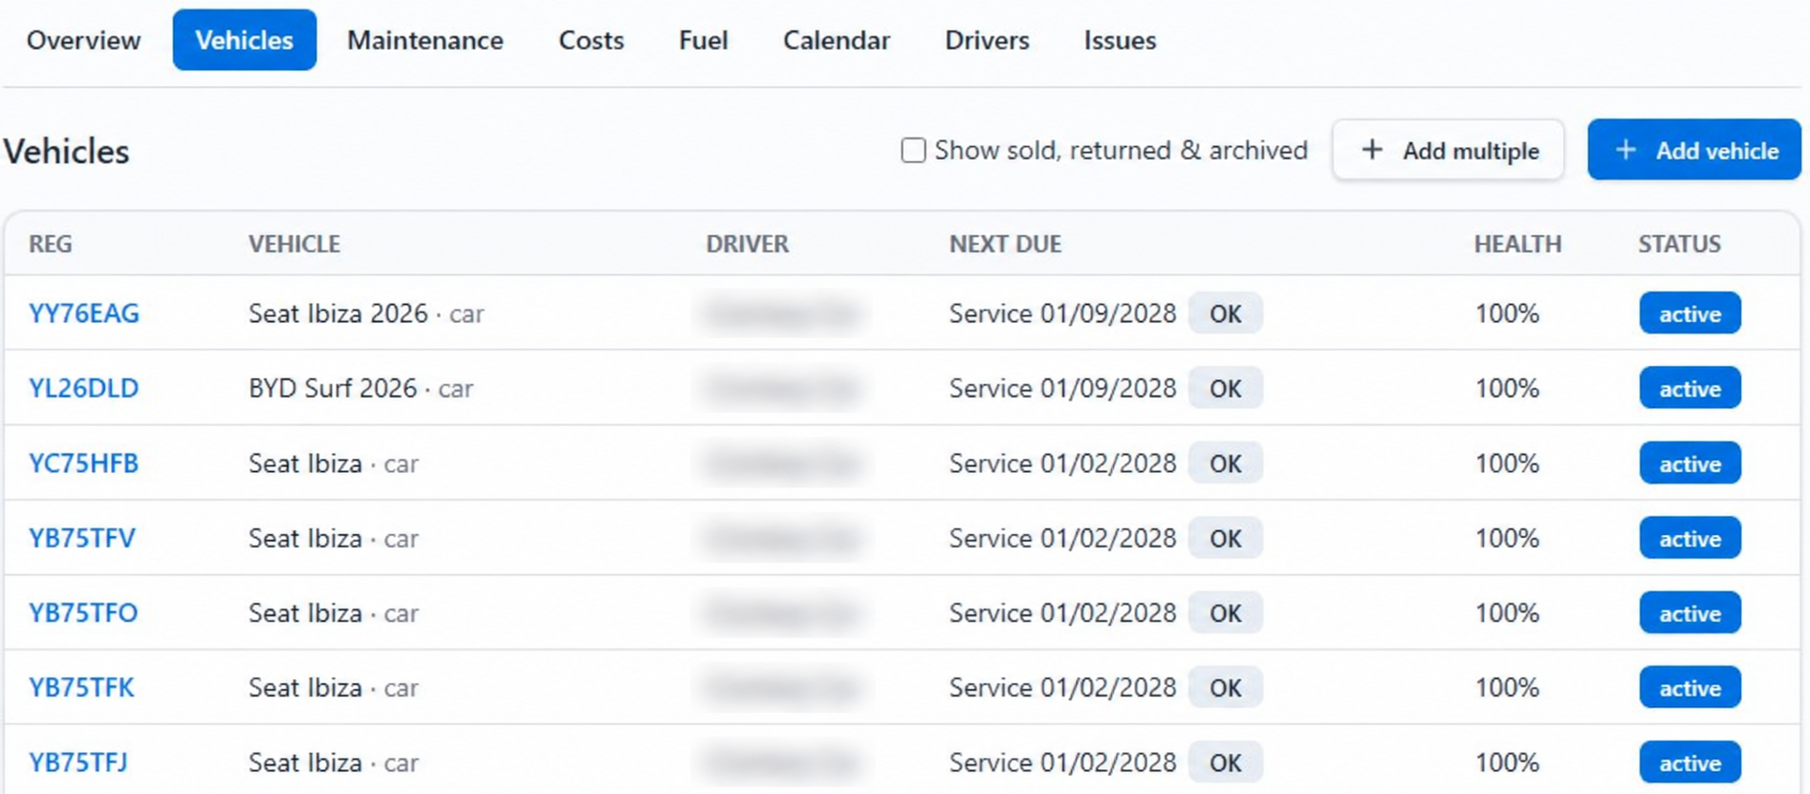Click the DRIVER column header
The height and width of the screenshot is (794, 1810).
(x=748, y=244)
